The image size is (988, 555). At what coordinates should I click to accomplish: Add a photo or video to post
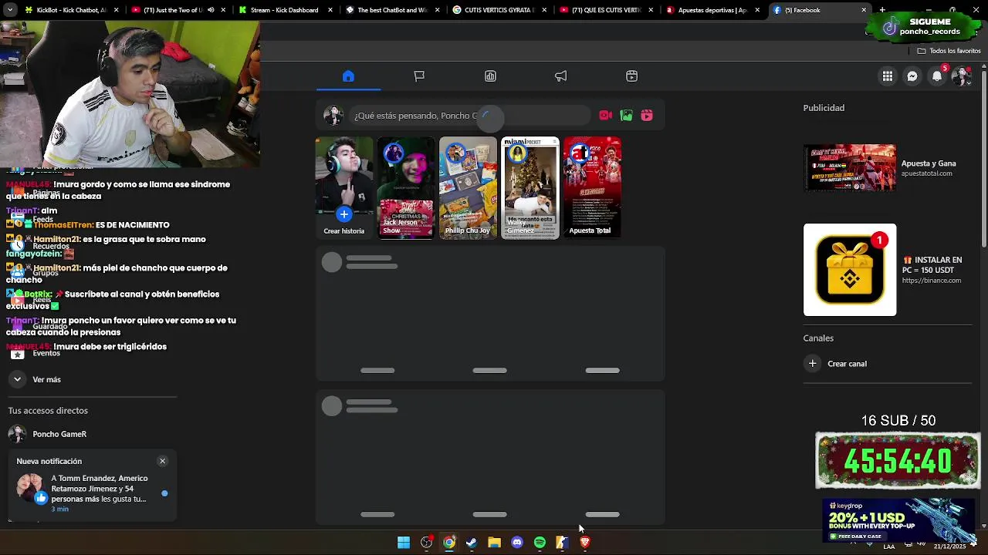(x=627, y=116)
